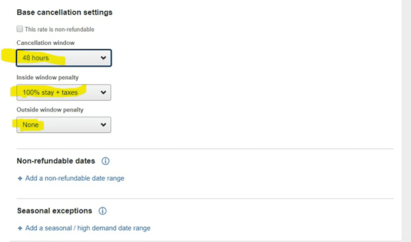Click the 'Inside window penalty' field label
411x242 pixels.
pos(48,77)
